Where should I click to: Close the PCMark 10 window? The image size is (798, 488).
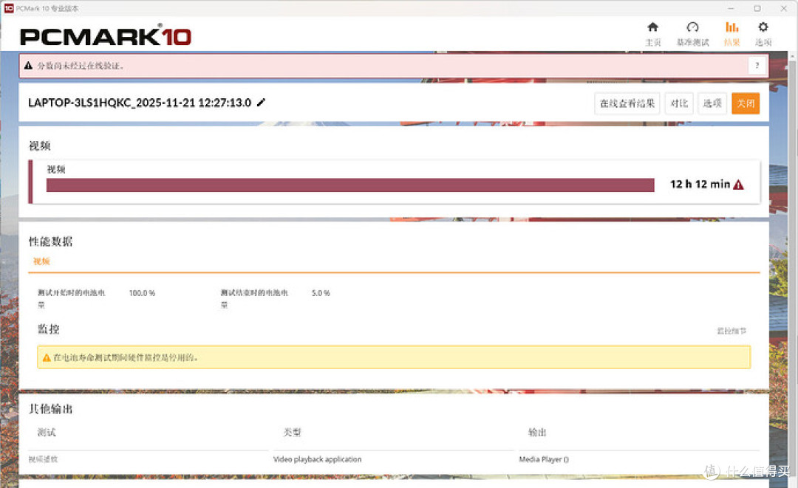[x=784, y=8]
